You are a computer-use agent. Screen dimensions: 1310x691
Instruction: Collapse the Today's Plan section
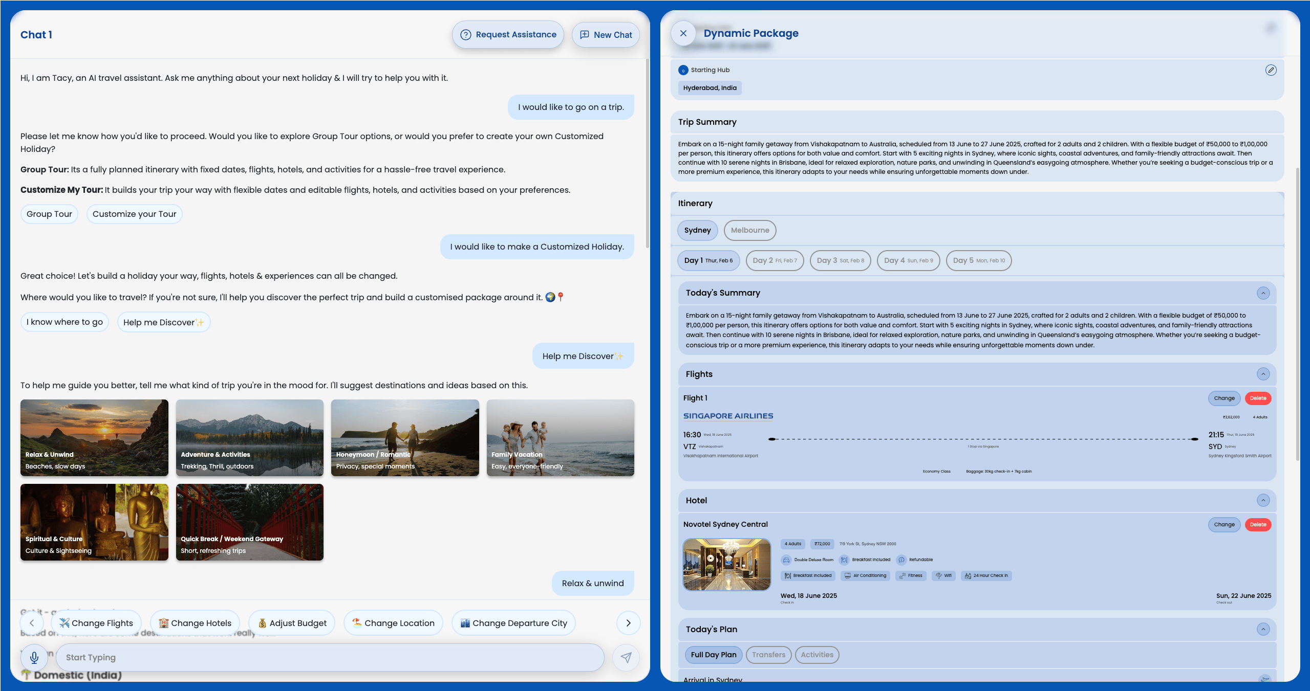1263,630
